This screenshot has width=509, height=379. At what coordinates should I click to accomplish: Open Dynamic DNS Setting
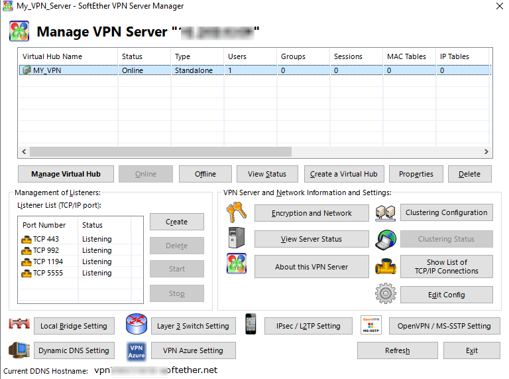point(74,350)
